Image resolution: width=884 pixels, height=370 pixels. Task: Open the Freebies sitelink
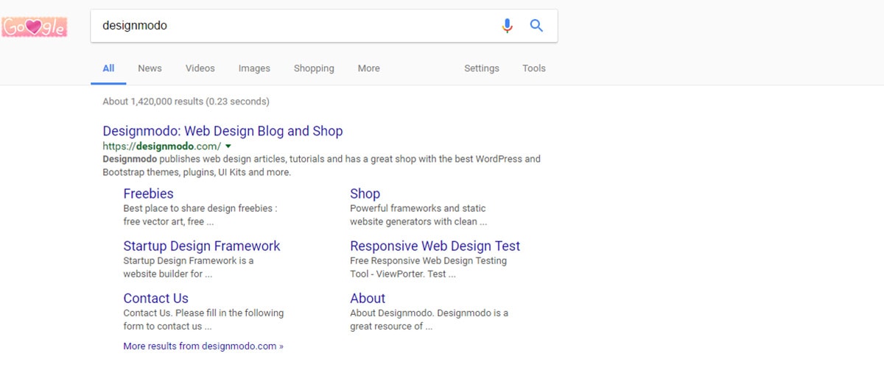click(149, 193)
